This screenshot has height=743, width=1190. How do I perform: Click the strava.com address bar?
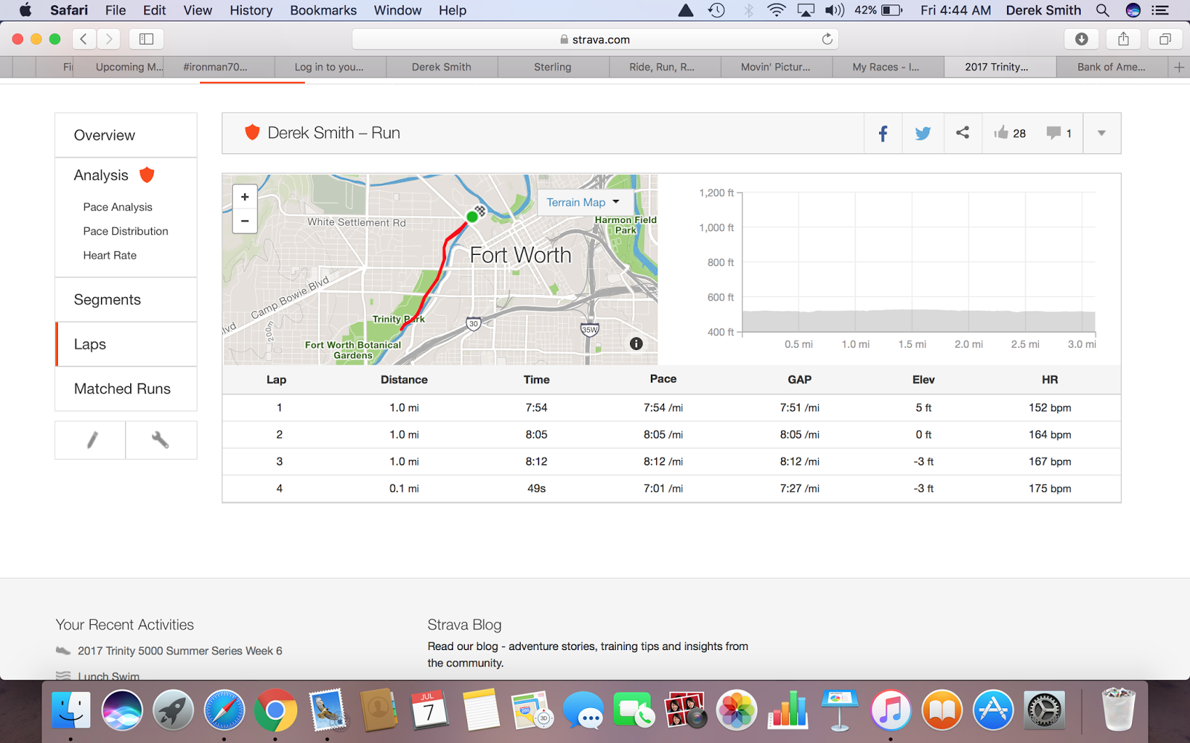[595, 39]
